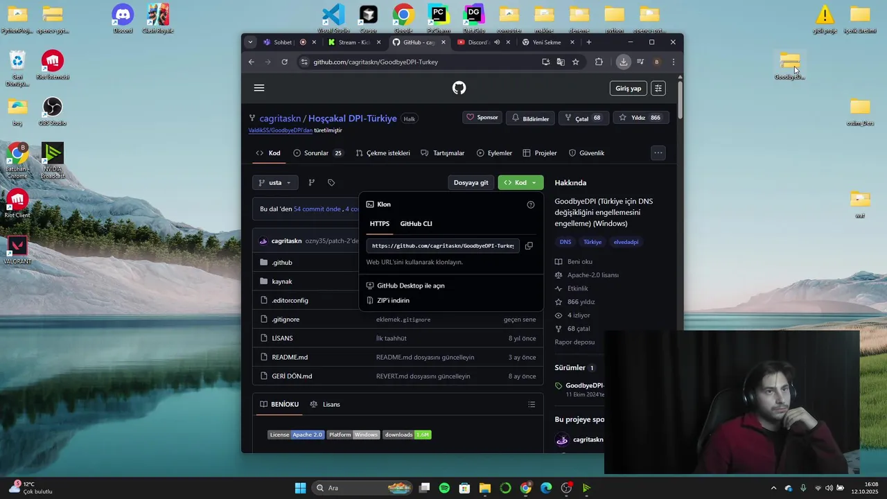Open the .github folder
The height and width of the screenshot is (499, 887).
(x=282, y=263)
